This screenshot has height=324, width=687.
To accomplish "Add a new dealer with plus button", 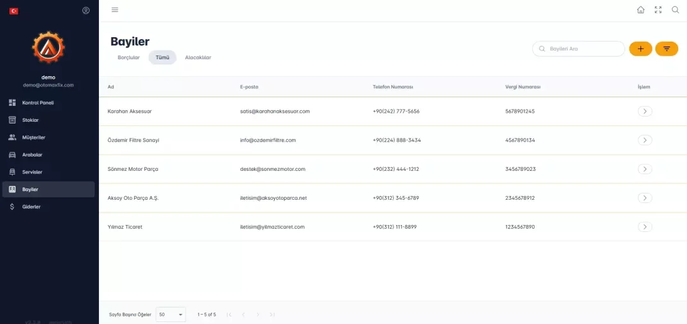I will [x=640, y=49].
